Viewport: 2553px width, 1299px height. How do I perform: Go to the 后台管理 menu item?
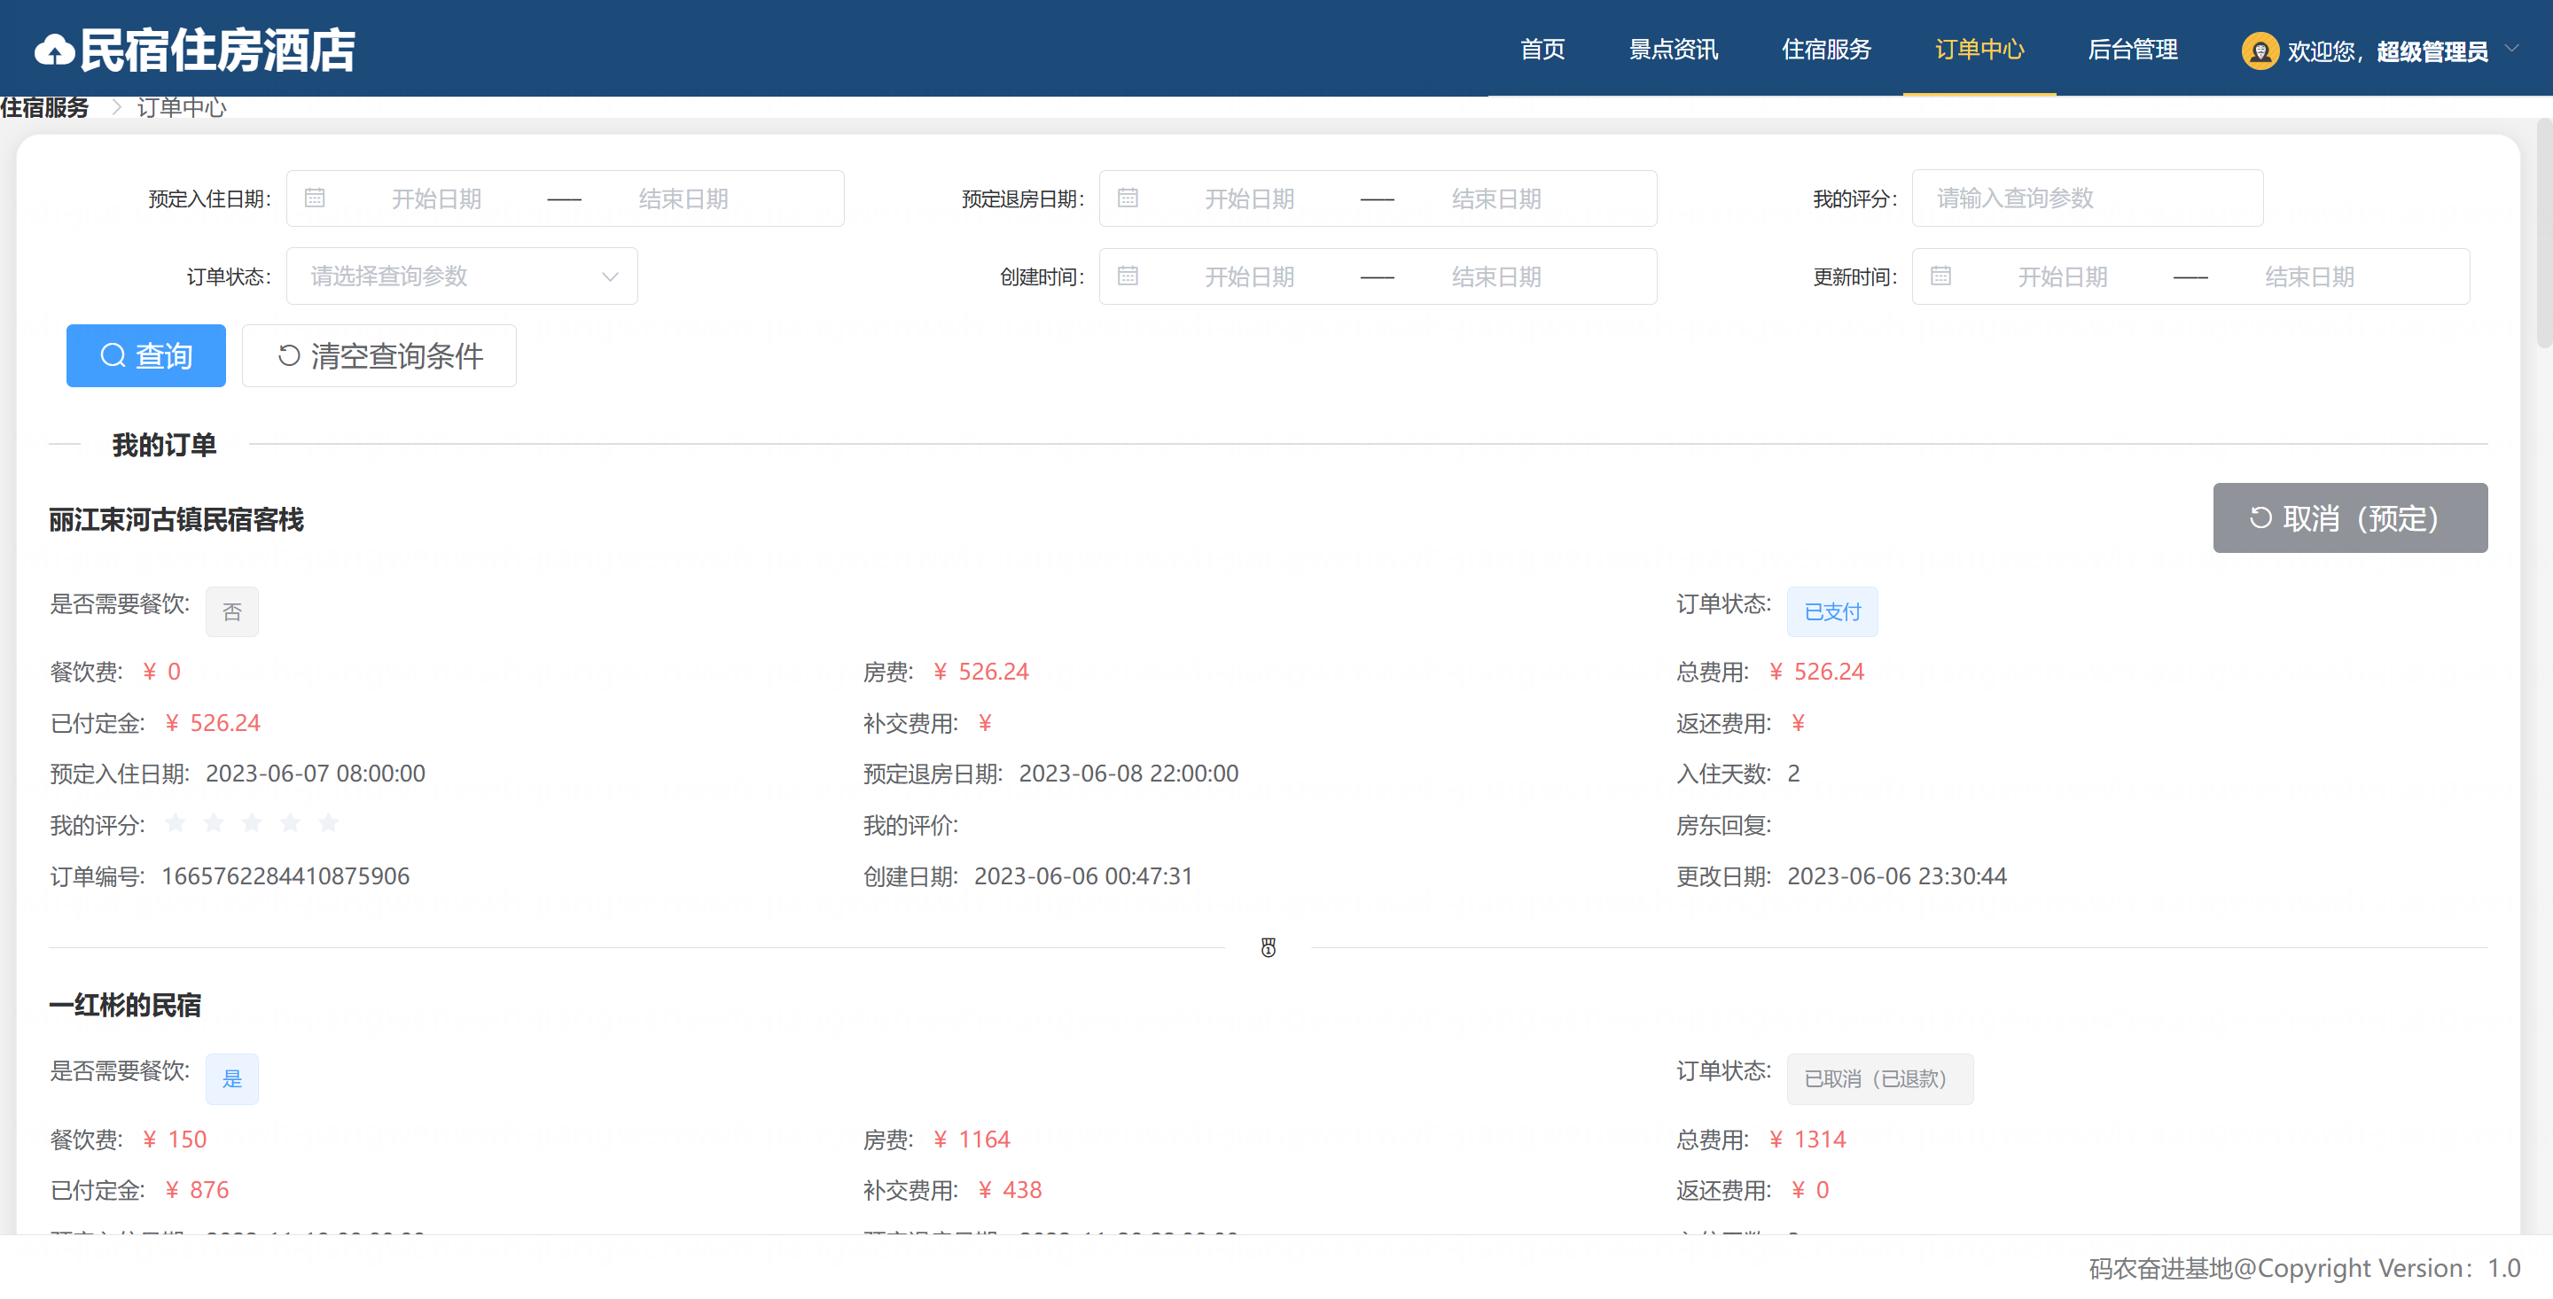(2132, 50)
